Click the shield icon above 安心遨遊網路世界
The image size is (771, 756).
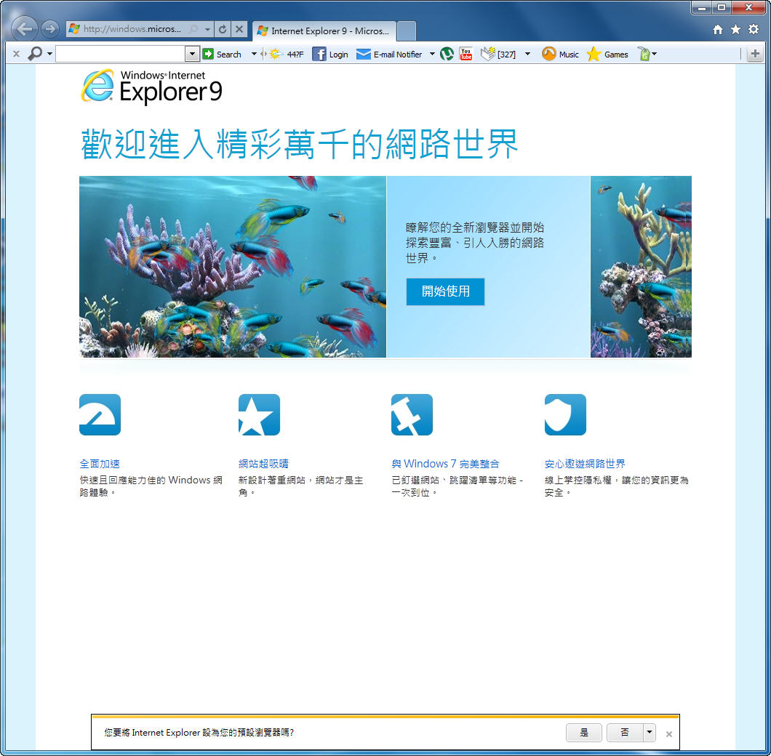click(x=565, y=414)
